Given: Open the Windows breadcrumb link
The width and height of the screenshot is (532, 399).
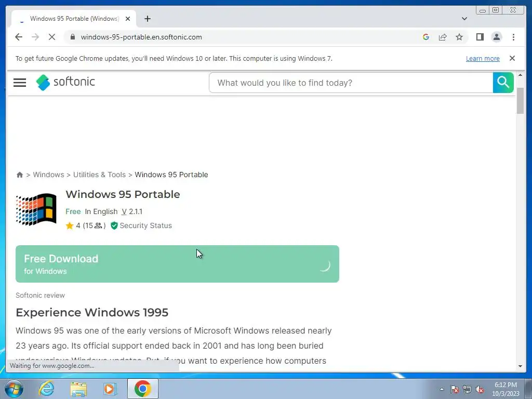Looking at the screenshot, I should [48, 175].
